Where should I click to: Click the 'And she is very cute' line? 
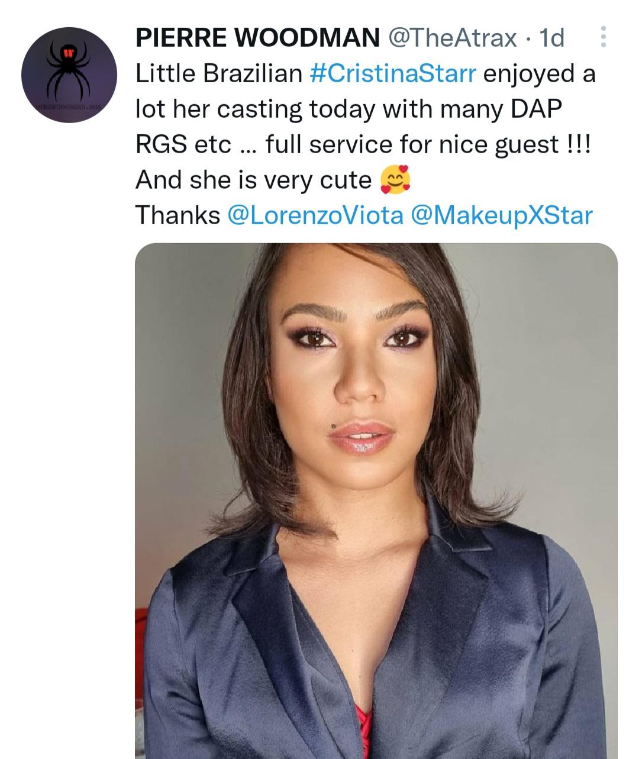click(253, 180)
